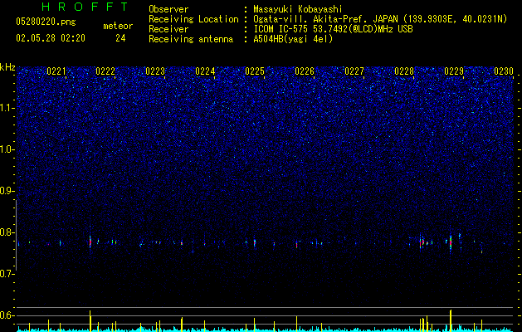
Task: Click the 0.9 kHz axis label
Action: [x=7, y=191]
